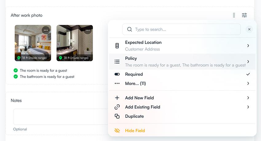Click the More ellipsis icon

click(117, 83)
